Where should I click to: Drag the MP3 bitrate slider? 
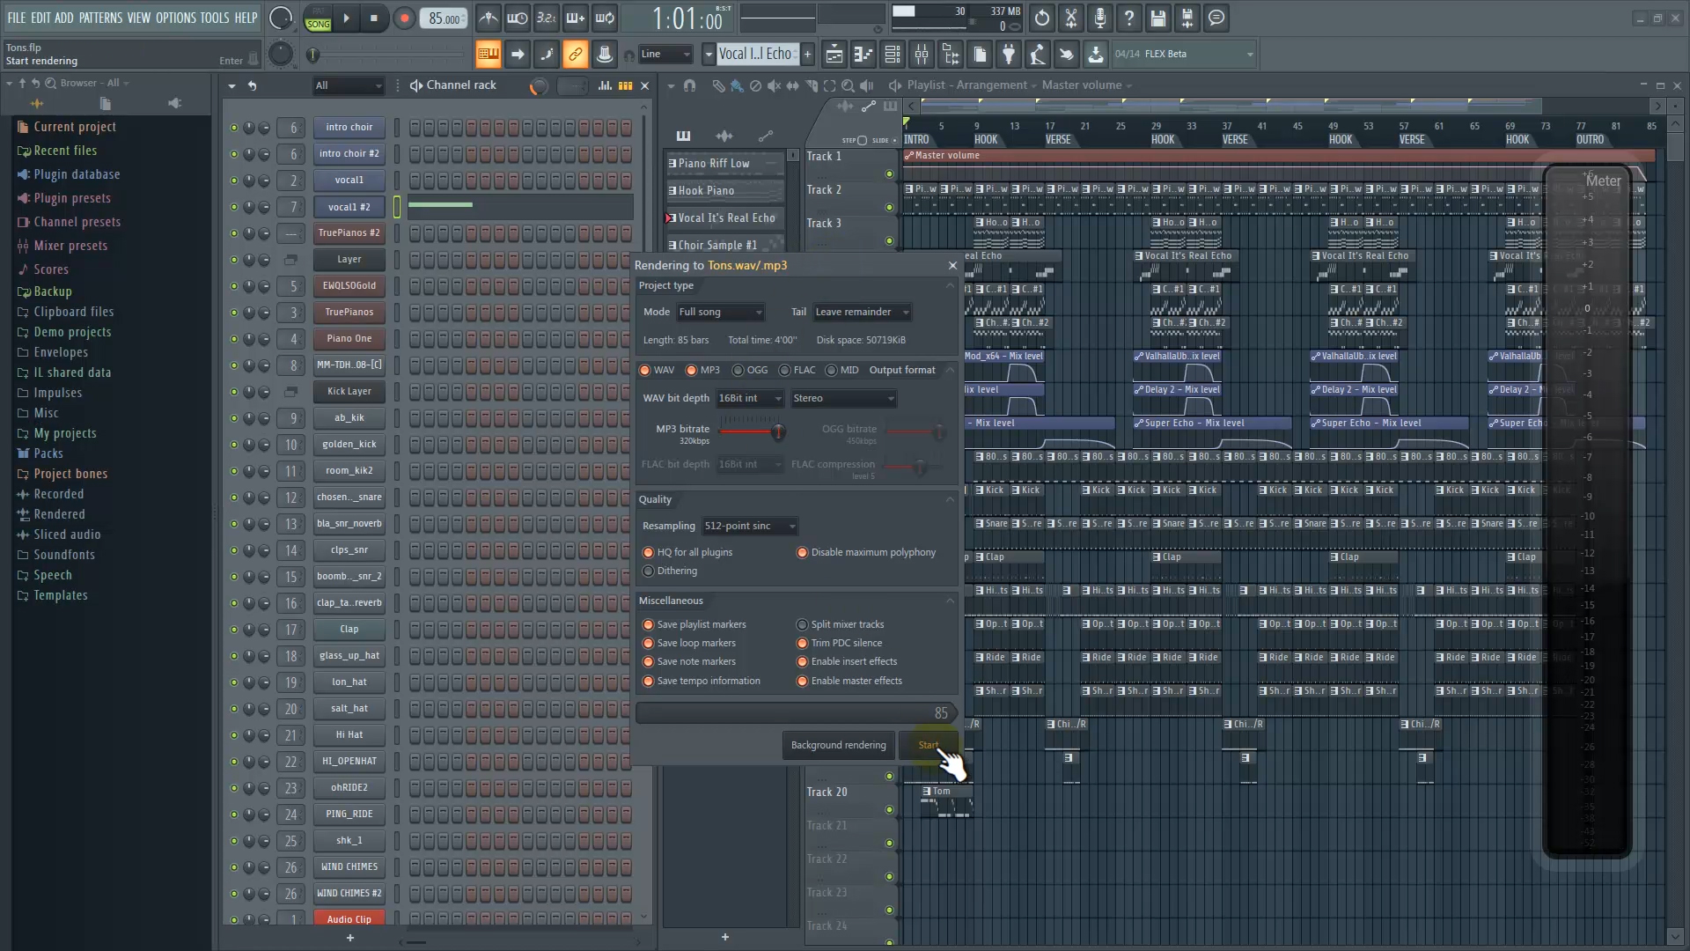[776, 432]
